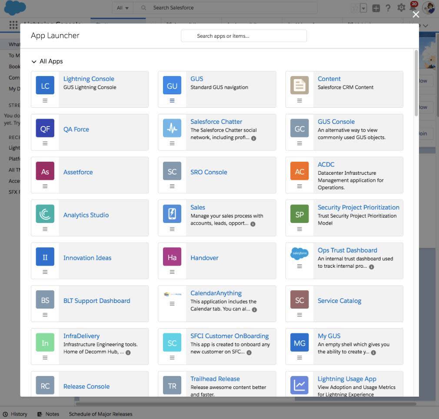
Task: Click the Service Catalog SC icon
Action: [x=299, y=299]
